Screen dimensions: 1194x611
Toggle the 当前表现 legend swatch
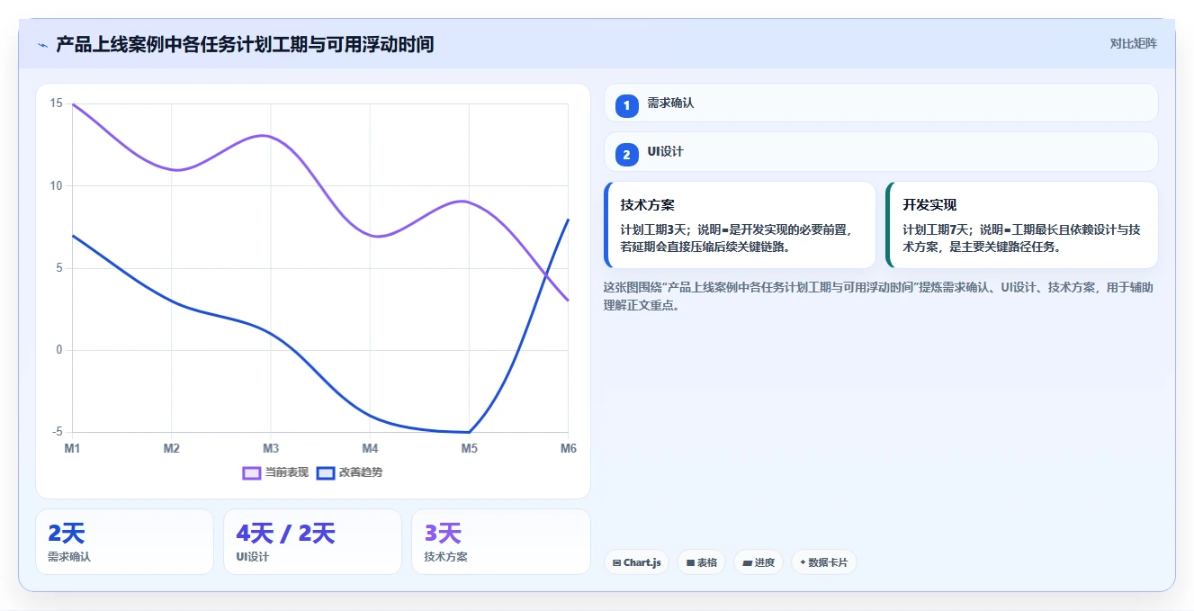252,472
